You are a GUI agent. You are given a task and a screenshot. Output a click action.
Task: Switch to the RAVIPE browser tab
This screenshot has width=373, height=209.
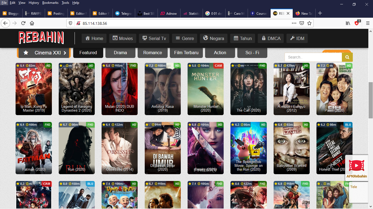pyautogui.click(x=33, y=13)
